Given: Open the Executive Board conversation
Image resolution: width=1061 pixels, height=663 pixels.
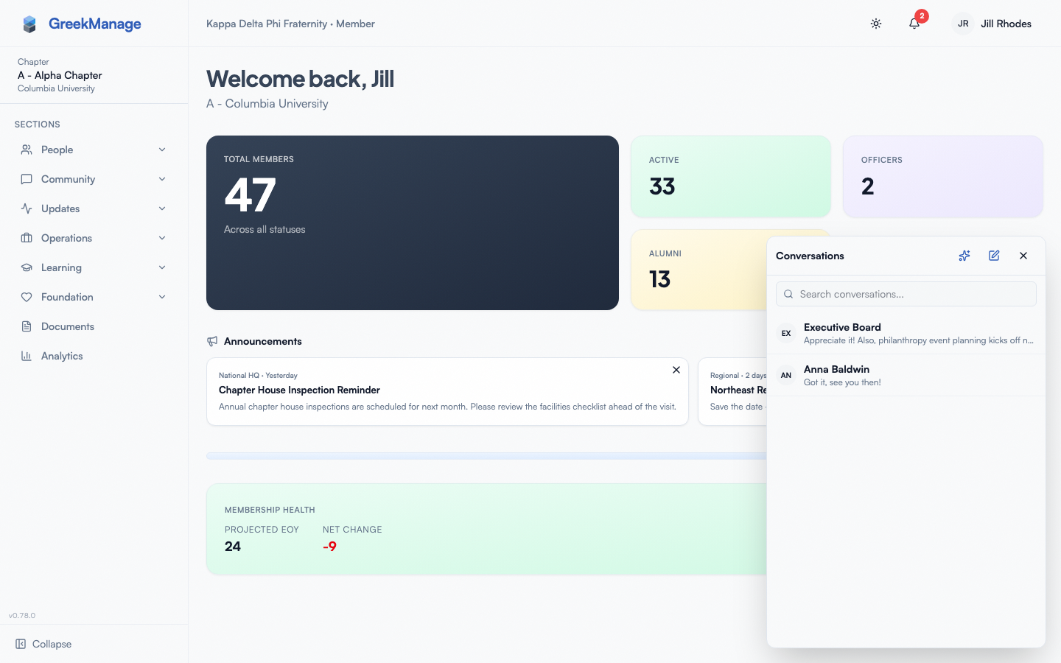Looking at the screenshot, I should pos(906,333).
